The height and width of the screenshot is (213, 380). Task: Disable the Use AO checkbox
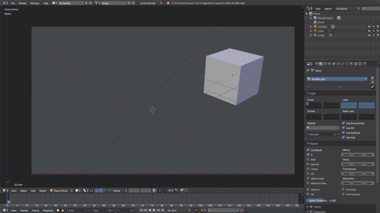coord(343,128)
